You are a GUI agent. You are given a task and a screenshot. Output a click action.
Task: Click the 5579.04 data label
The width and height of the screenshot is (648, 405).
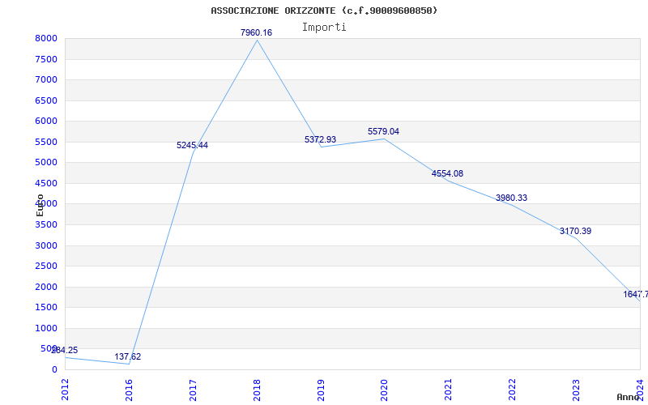point(383,131)
